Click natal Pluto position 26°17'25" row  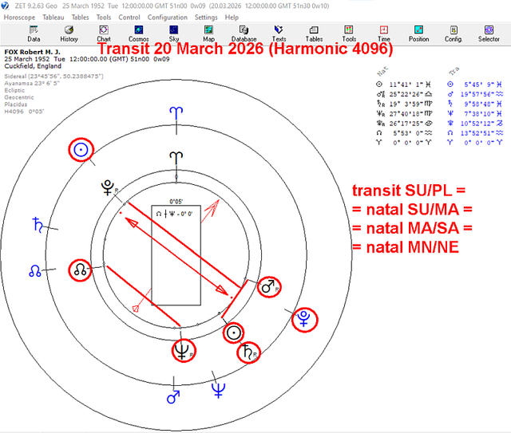tap(404, 123)
